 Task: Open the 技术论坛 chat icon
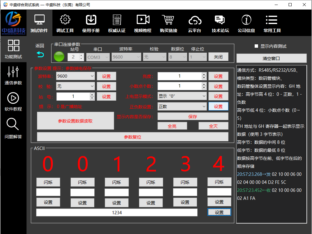coord(220,19)
